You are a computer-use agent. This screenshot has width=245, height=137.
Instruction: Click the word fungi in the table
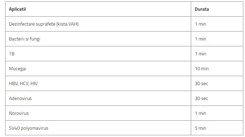(x=35, y=39)
